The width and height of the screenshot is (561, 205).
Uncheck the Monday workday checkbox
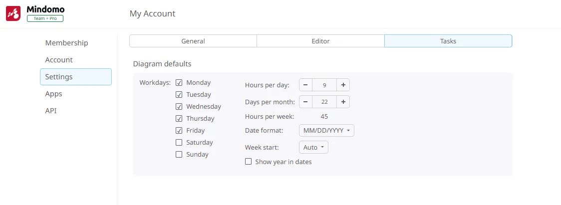(x=179, y=83)
